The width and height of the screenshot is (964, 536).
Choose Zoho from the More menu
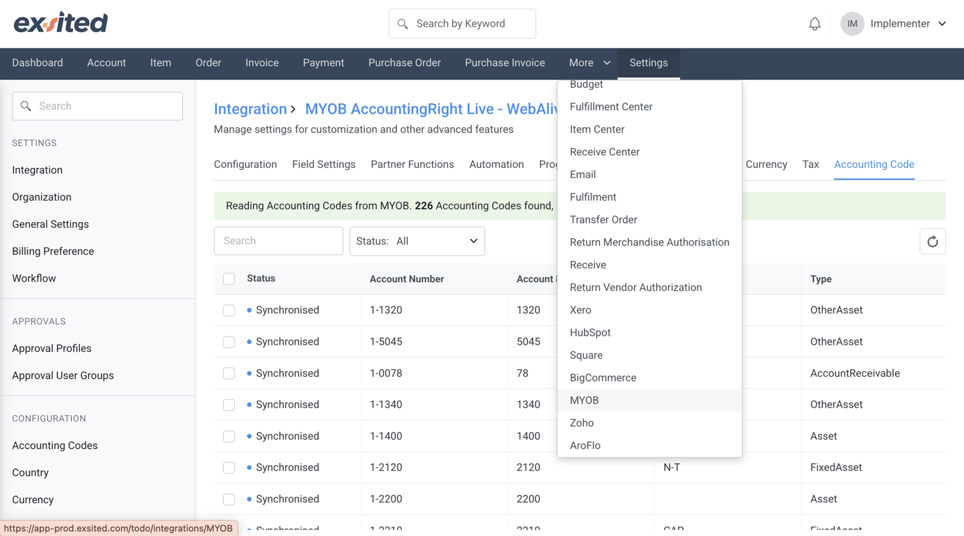[x=649, y=423]
